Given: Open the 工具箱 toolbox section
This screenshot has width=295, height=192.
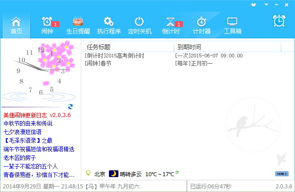Looking at the screenshot, I should (232, 25).
